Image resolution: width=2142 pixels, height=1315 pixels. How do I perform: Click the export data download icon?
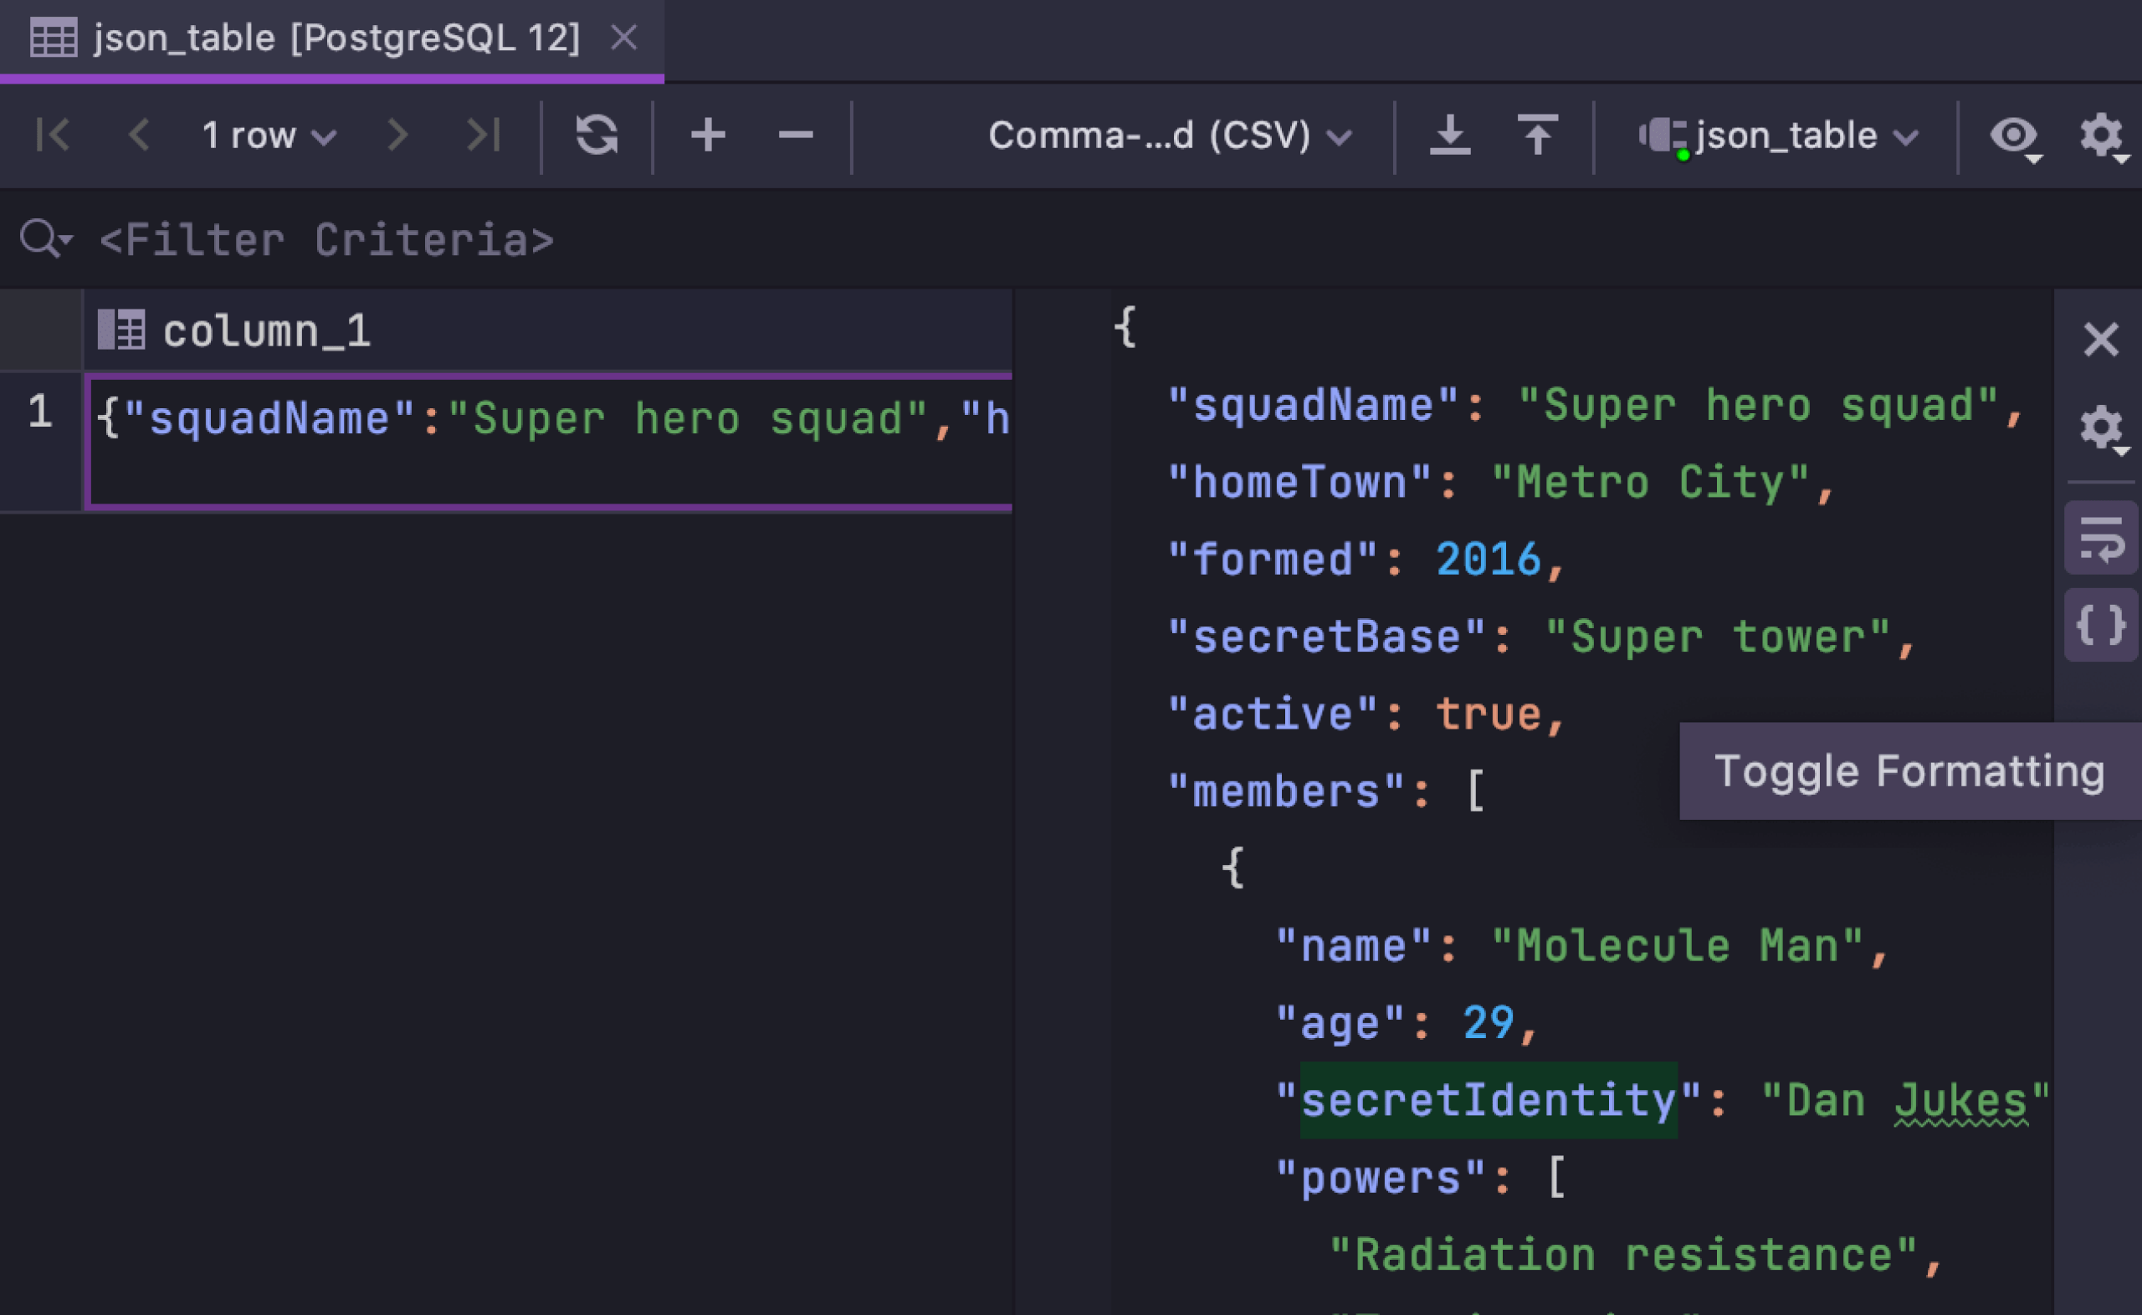(x=1450, y=135)
